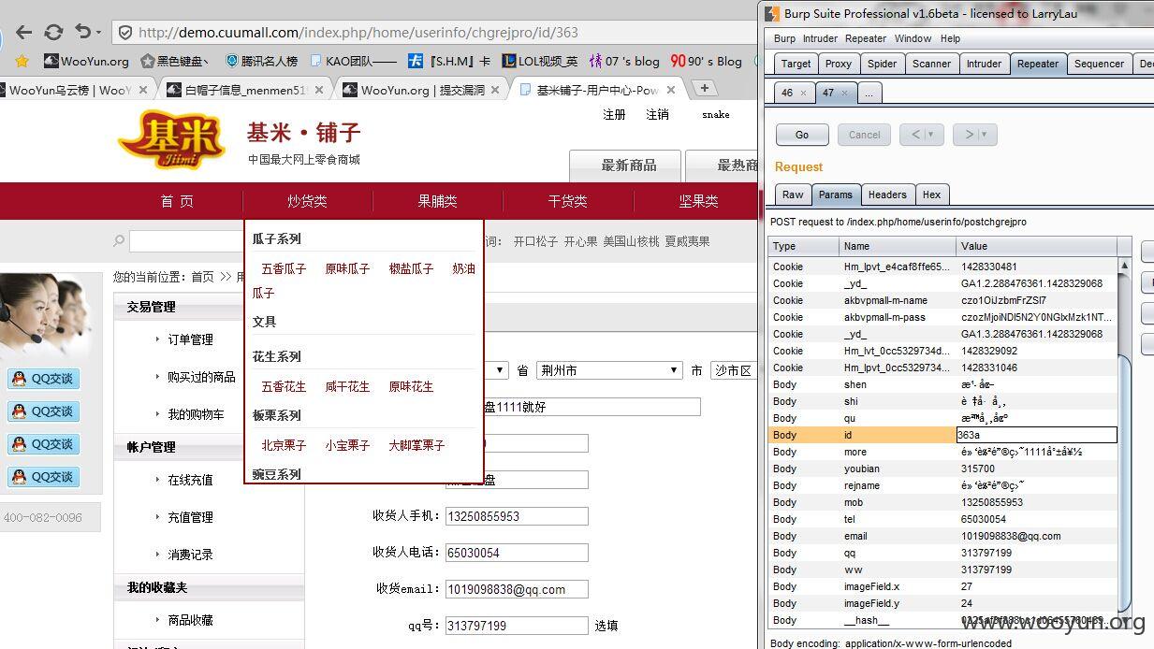The width and height of the screenshot is (1154, 649).
Task: Open the next-request history arrow dropdown
Action: click(x=975, y=135)
